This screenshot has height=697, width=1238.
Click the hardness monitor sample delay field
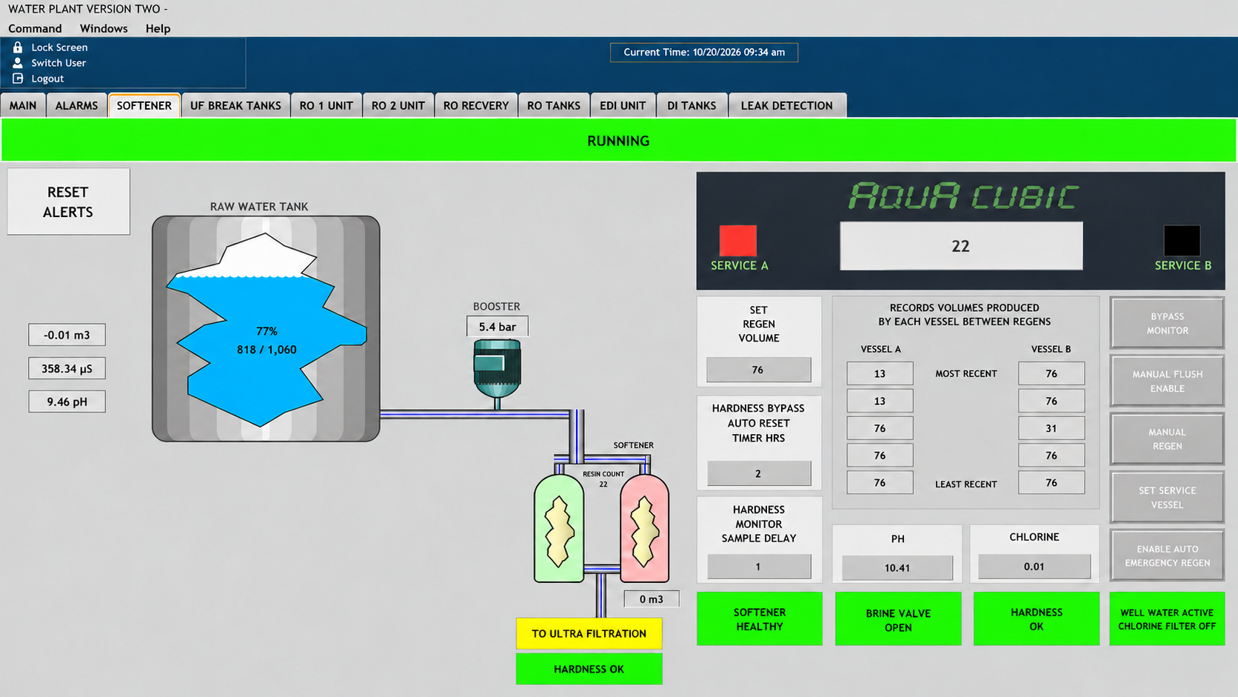point(758,567)
